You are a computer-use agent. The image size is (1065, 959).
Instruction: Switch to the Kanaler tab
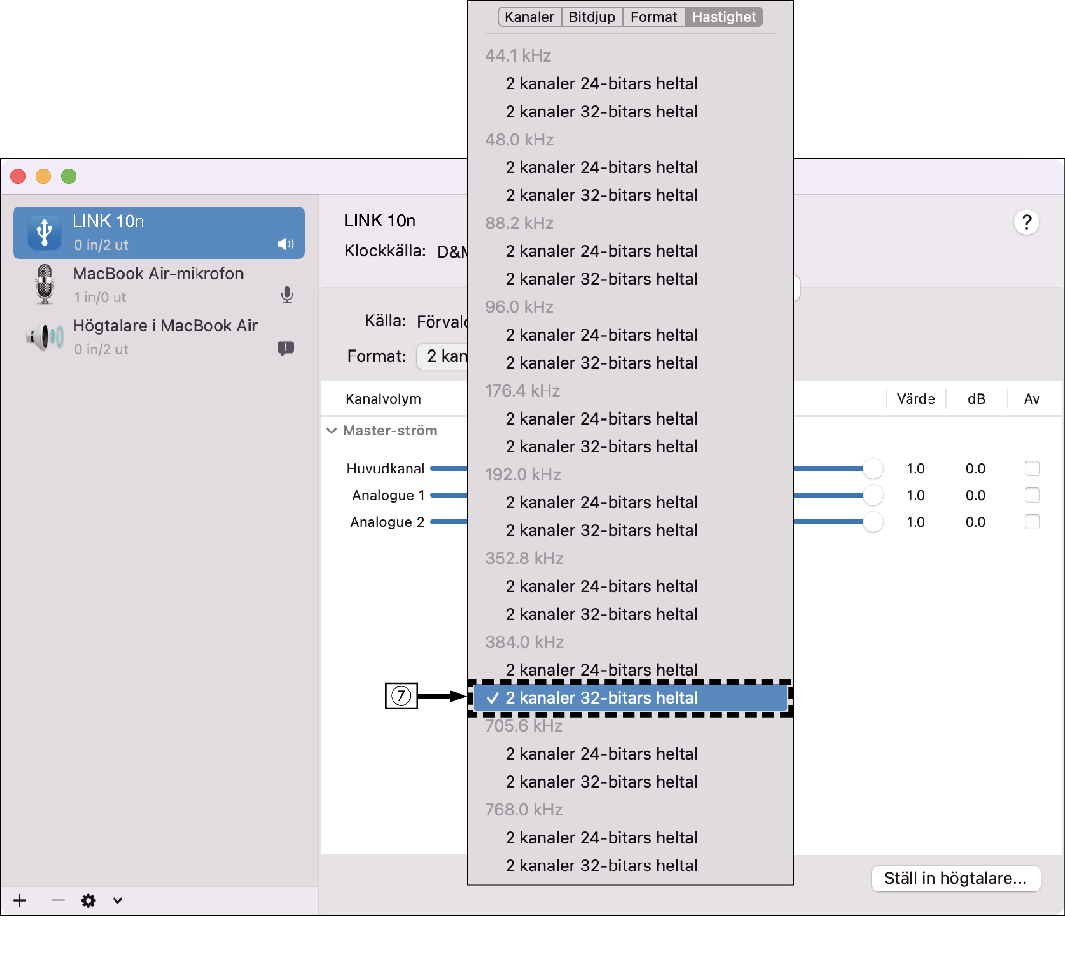(529, 17)
